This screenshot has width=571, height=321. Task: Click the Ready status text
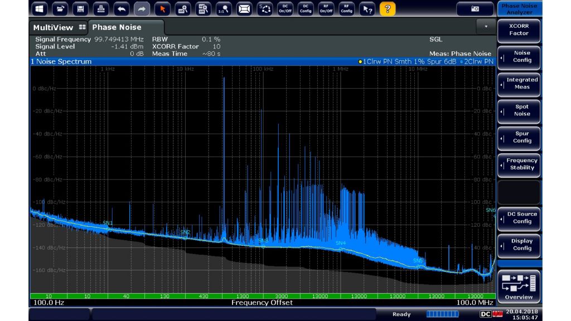point(401,314)
